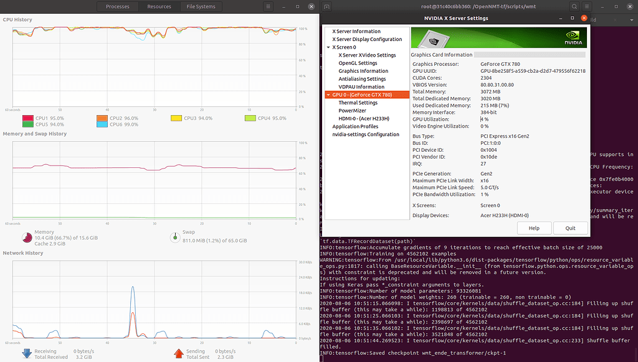This screenshot has width=638, height=362.
Task: Click the 'CPU History' heading
Action: pos(17,19)
